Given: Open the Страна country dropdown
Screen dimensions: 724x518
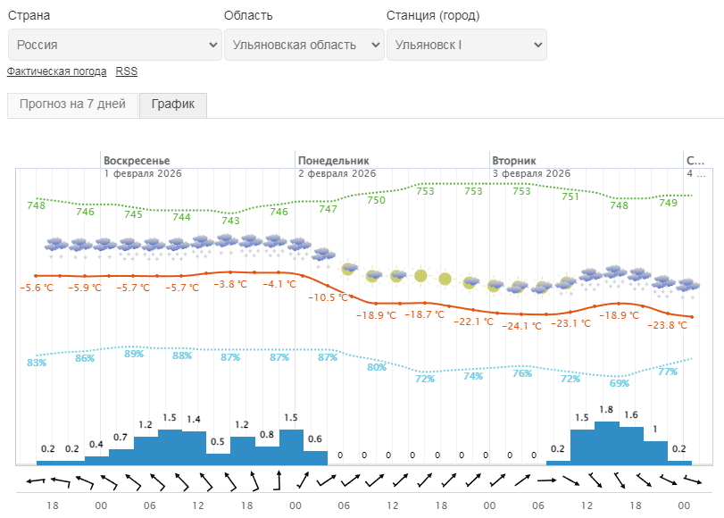Looking at the screenshot, I should coord(114,45).
